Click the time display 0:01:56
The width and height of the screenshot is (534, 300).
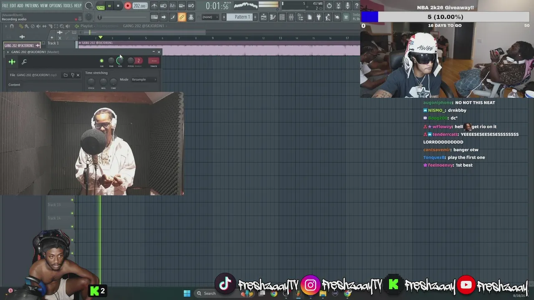click(217, 6)
